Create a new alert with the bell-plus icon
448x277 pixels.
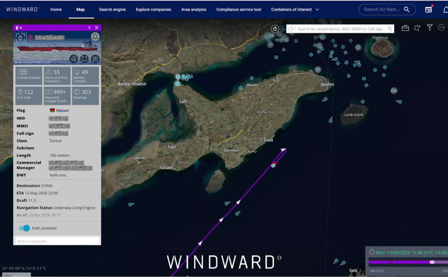tap(417, 28)
